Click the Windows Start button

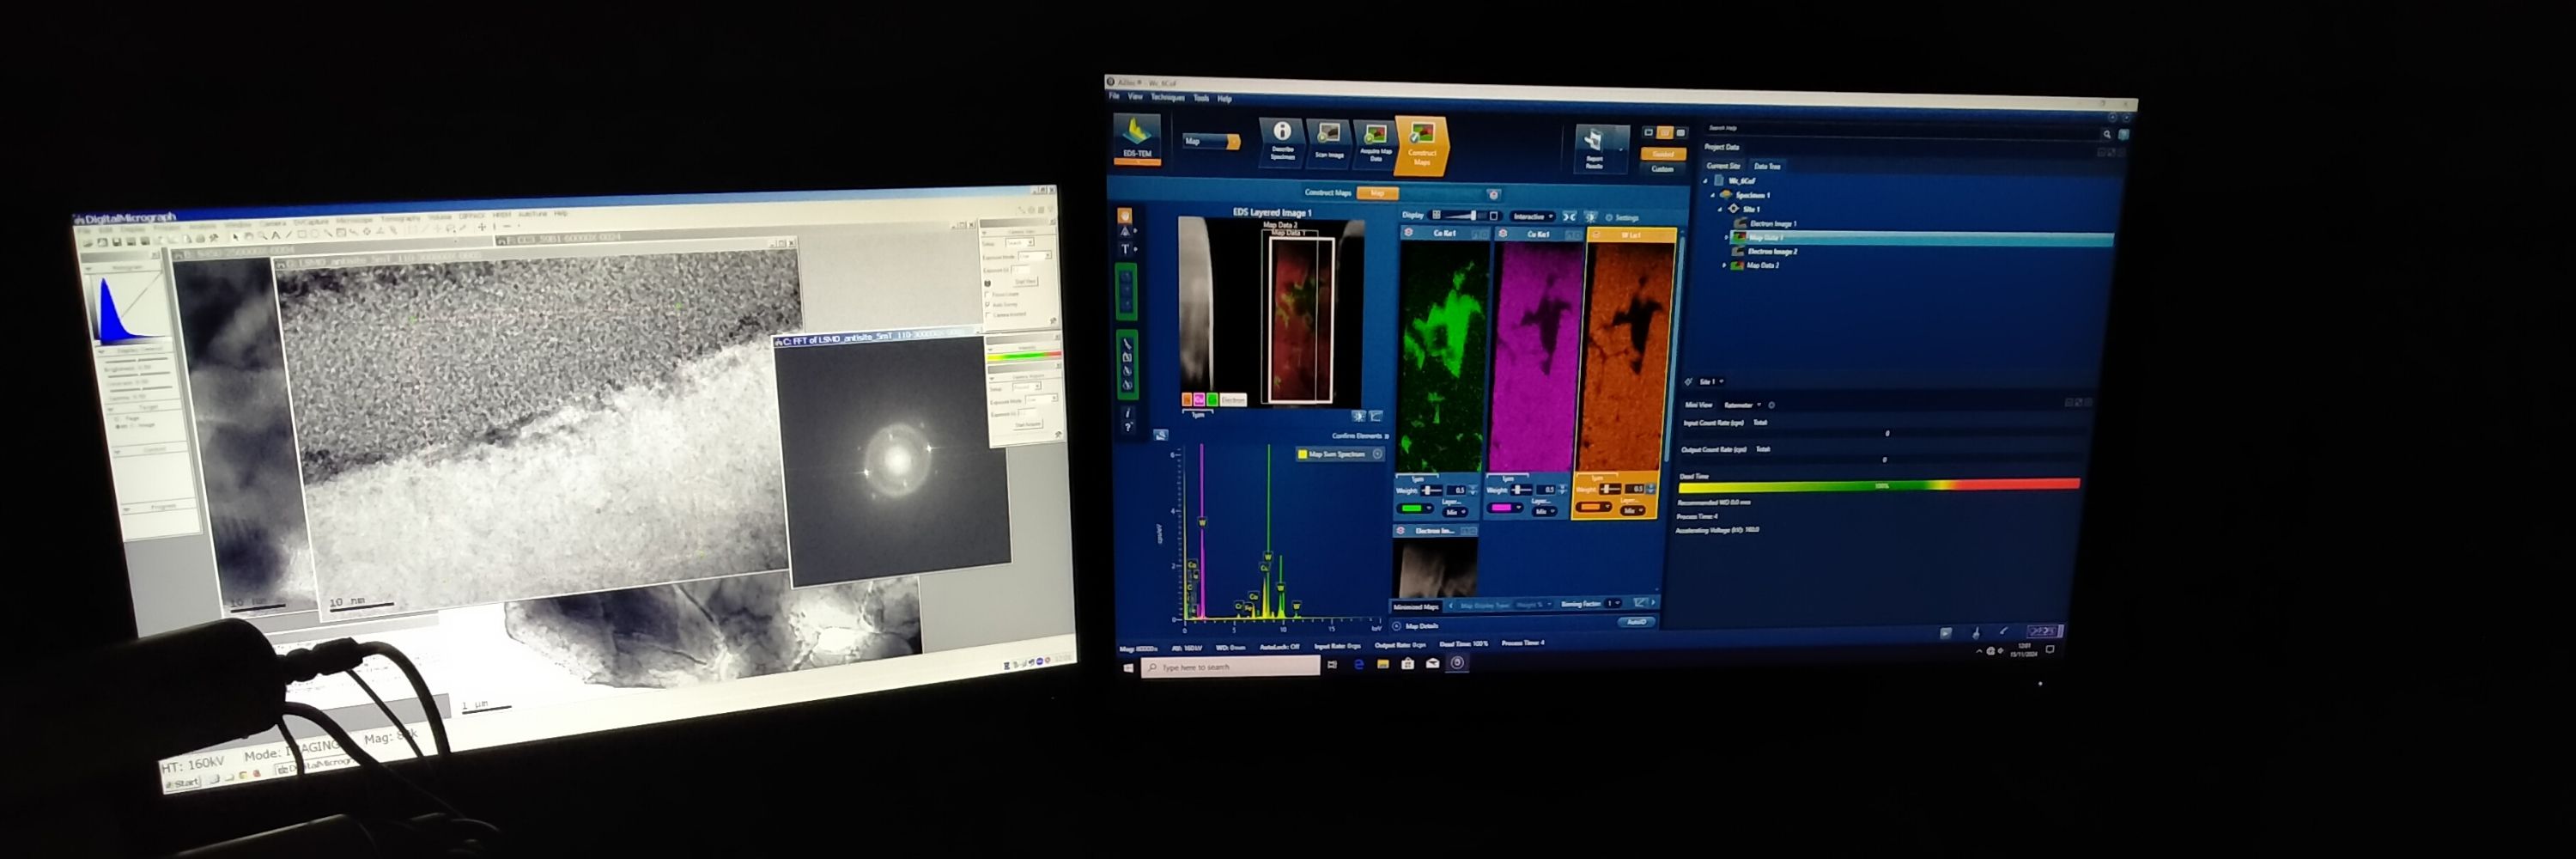[1128, 668]
